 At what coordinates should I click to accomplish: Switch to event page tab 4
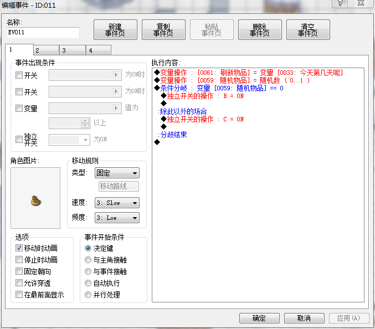tap(99, 50)
